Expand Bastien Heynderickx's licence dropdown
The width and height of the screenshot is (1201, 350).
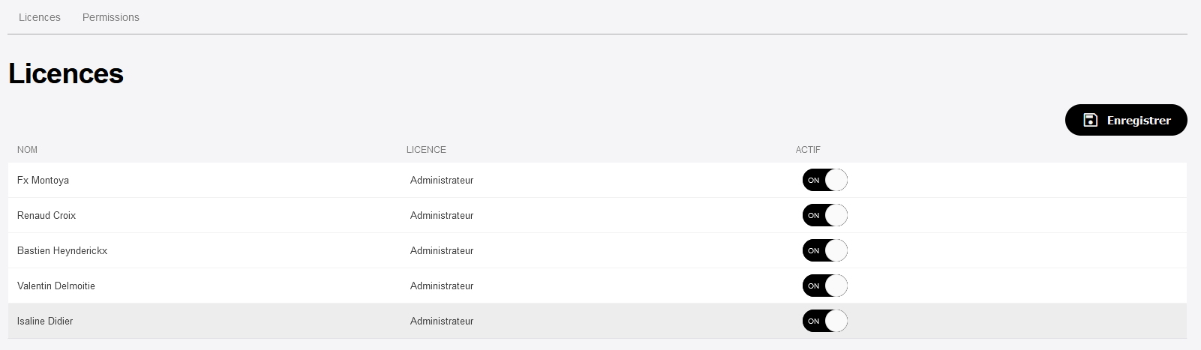[442, 250]
